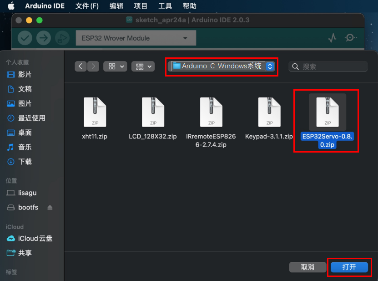Open the Serial Plotter icon

pyautogui.click(x=332, y=38)
